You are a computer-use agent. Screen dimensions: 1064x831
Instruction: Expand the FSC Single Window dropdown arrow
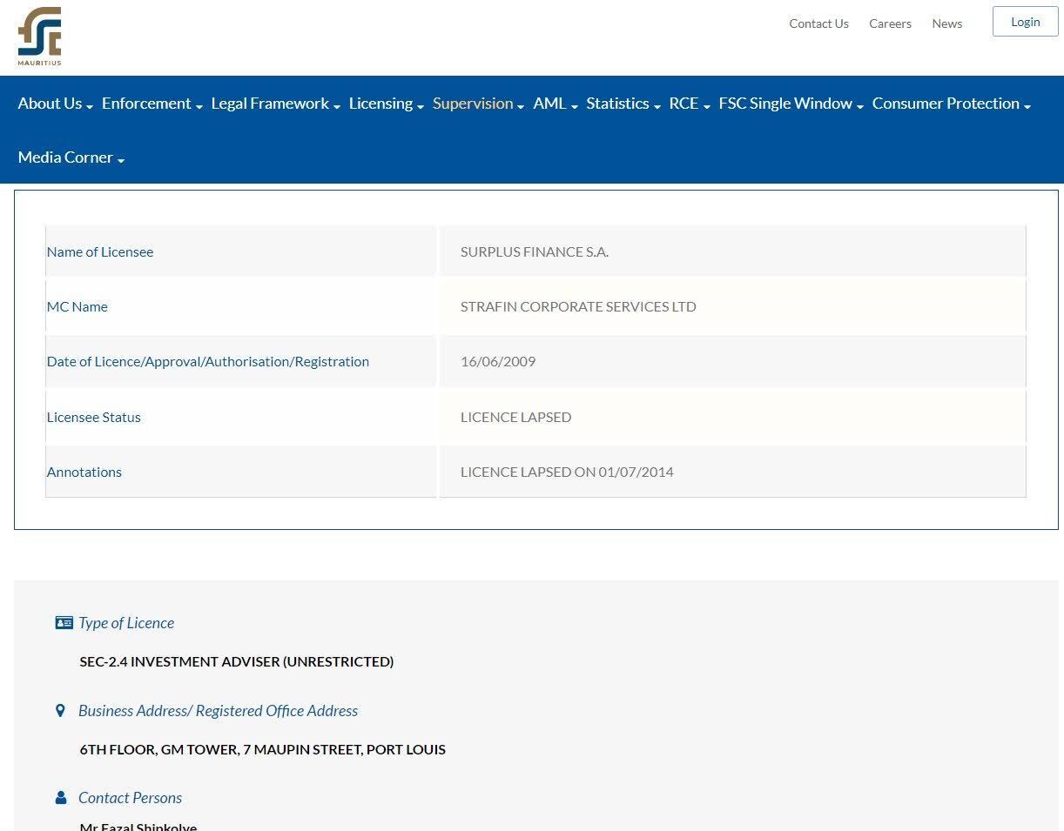tap(859, 106)
